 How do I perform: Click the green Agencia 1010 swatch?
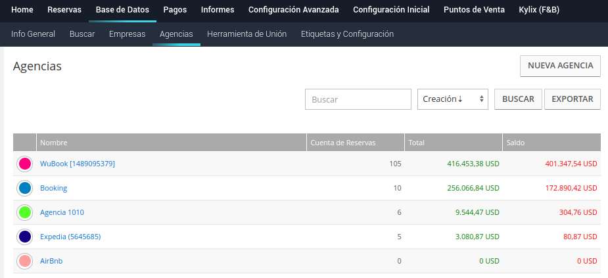click(x=25, y=212)
